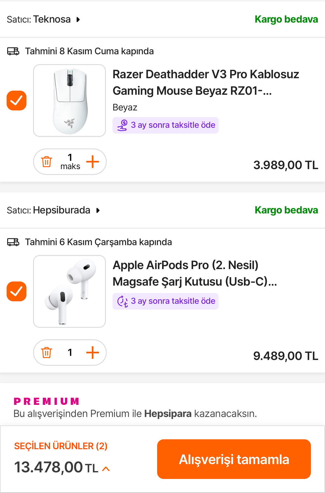This screenshot has width=325, height=493.
Task: Open Razer Deathadder V3 Pro product title
Action: coord(206,82)
